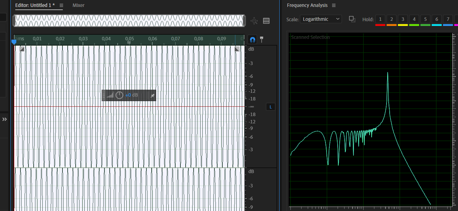Click the fade out handle on the waveform

point(237,49)
